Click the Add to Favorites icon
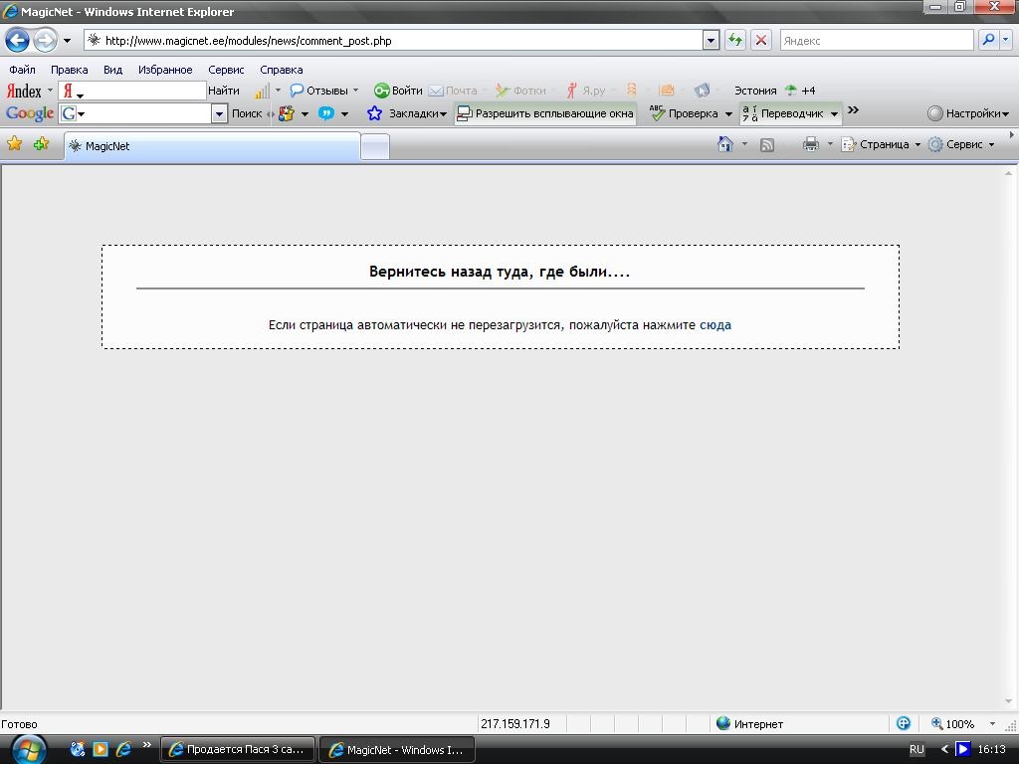The image size is (1019, 764). 41,143
